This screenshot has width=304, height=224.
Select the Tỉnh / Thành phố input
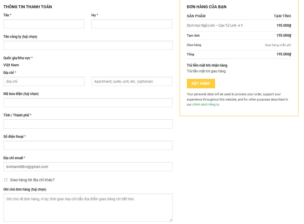point(88,124)
